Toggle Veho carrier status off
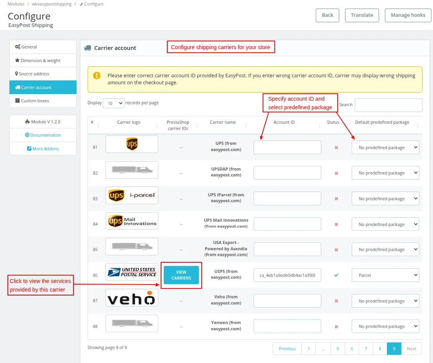 click(336, 301)
